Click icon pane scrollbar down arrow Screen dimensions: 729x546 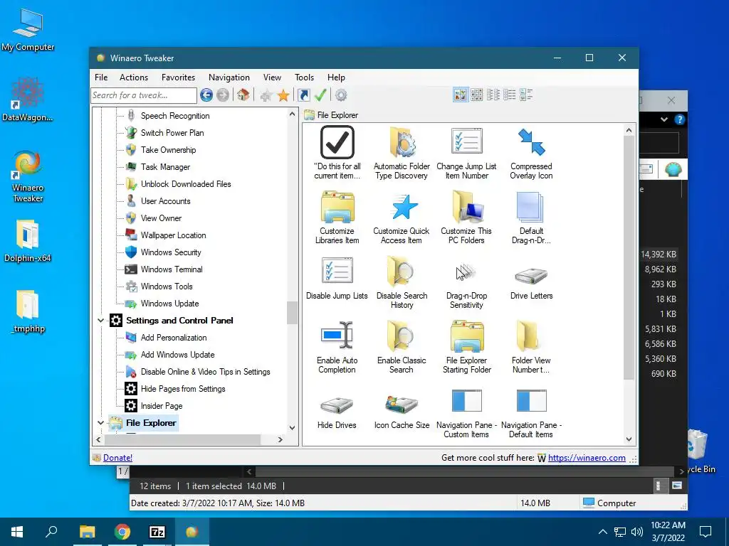(x=629, y=439)
